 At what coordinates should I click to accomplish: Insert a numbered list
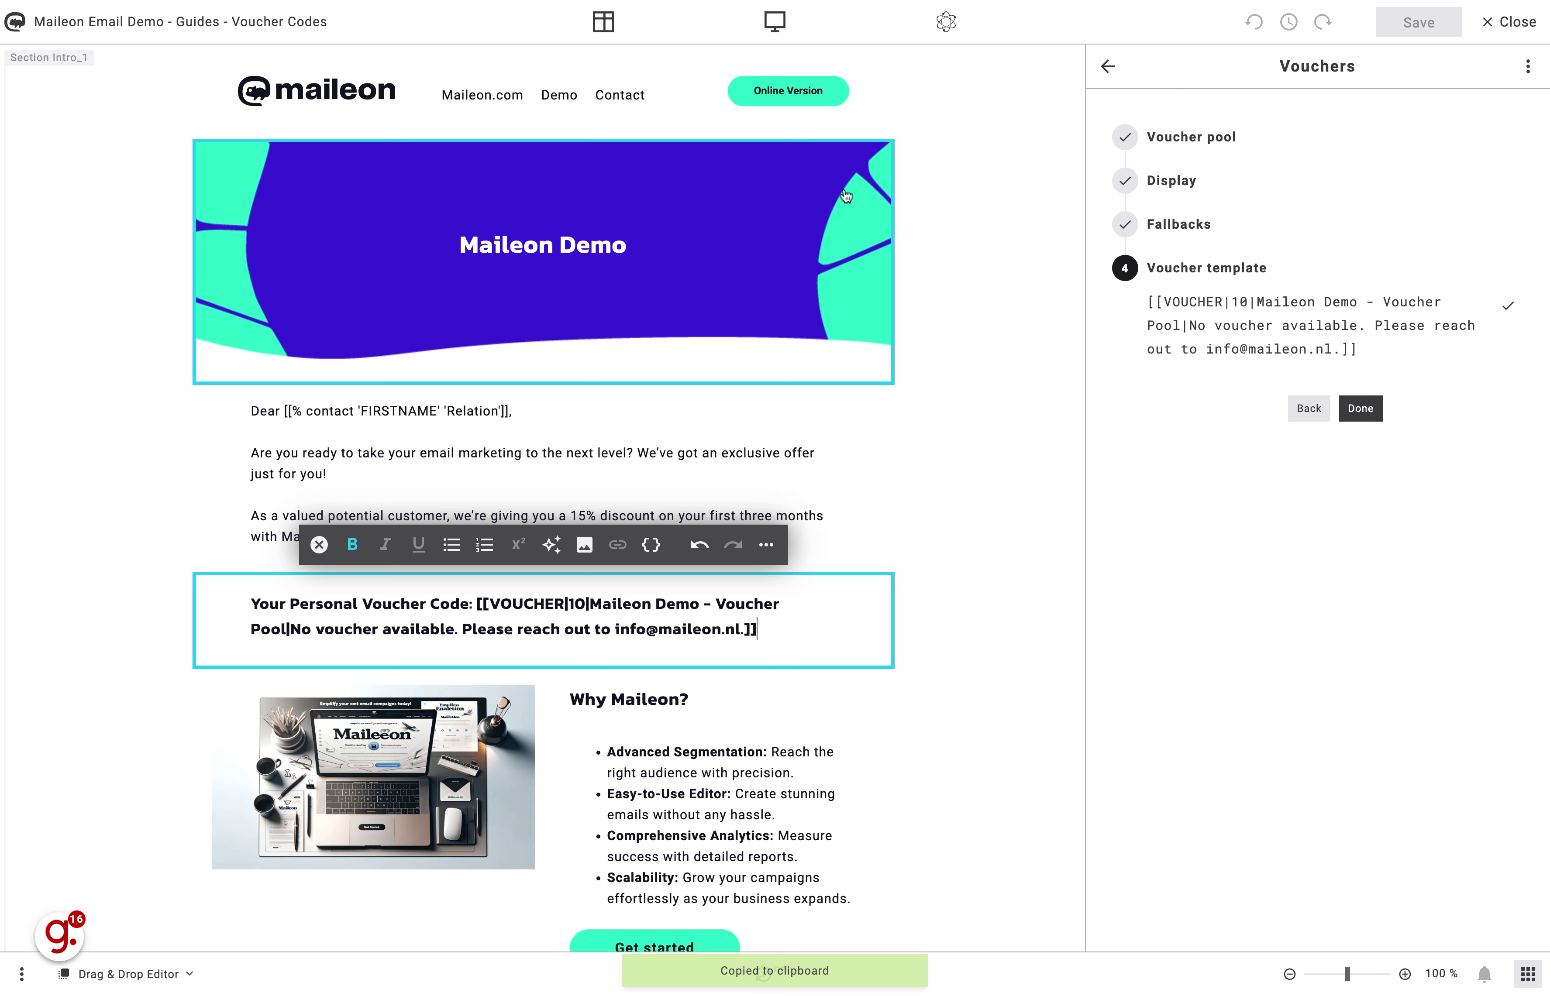(x=485, y=545)
